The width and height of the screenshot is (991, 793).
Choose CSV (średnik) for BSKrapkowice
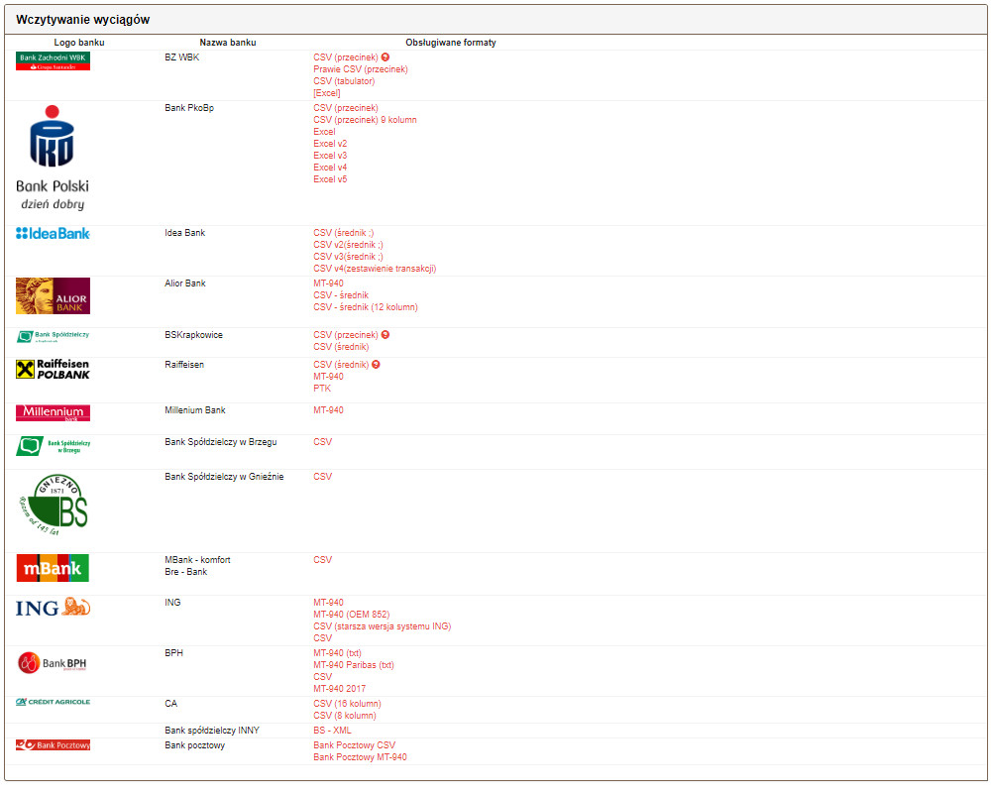click(x=341, y=347)
